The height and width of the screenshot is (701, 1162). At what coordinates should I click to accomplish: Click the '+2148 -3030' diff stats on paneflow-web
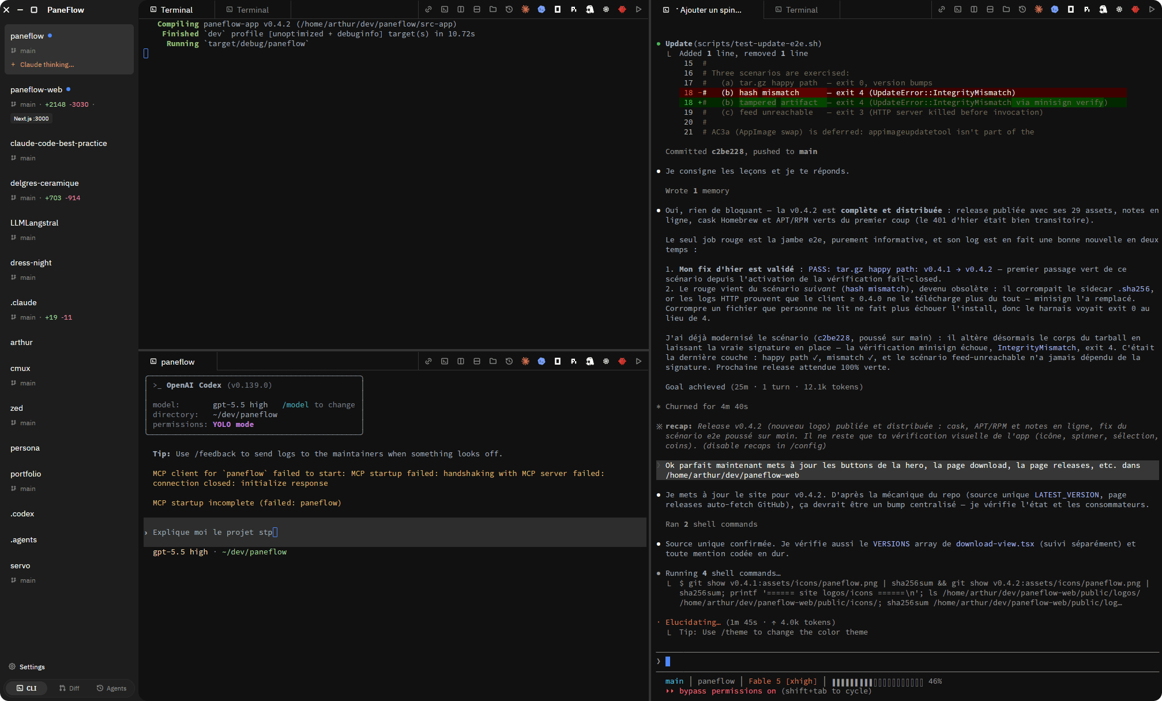click(67, 104)
